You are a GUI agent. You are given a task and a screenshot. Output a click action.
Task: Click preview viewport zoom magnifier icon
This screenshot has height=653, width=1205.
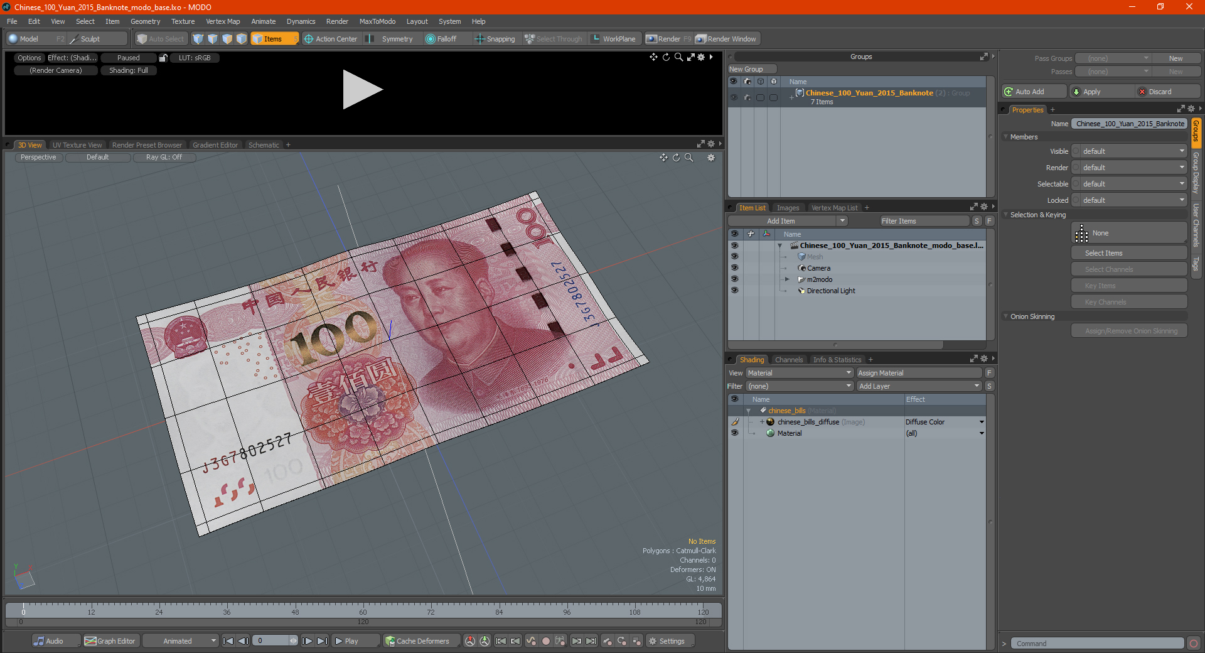(678, 57)
